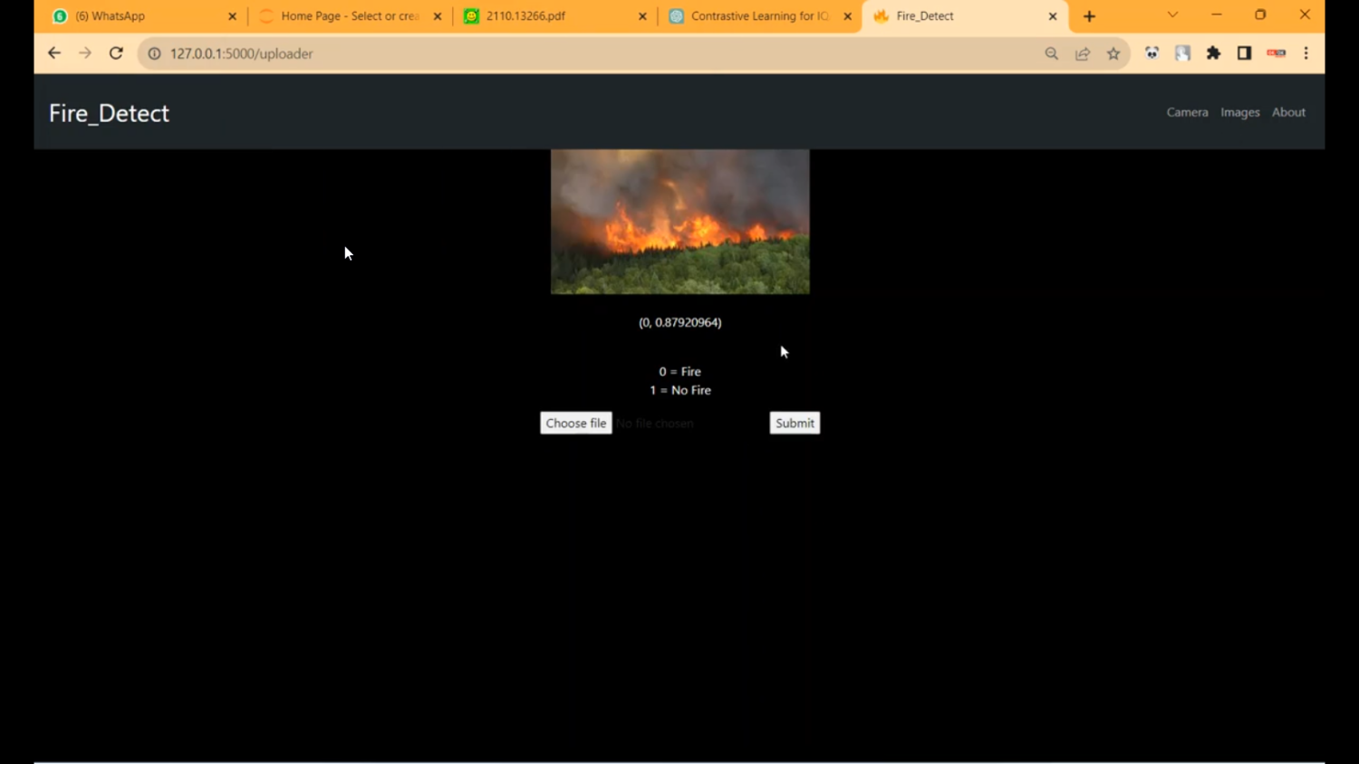This screenshot has width=1359, height=764.
Task: Open the Camera page link
Action: click(x=1187, y=112)
